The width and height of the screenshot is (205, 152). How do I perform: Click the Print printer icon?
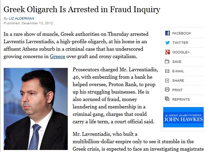[x=167, y=90]
